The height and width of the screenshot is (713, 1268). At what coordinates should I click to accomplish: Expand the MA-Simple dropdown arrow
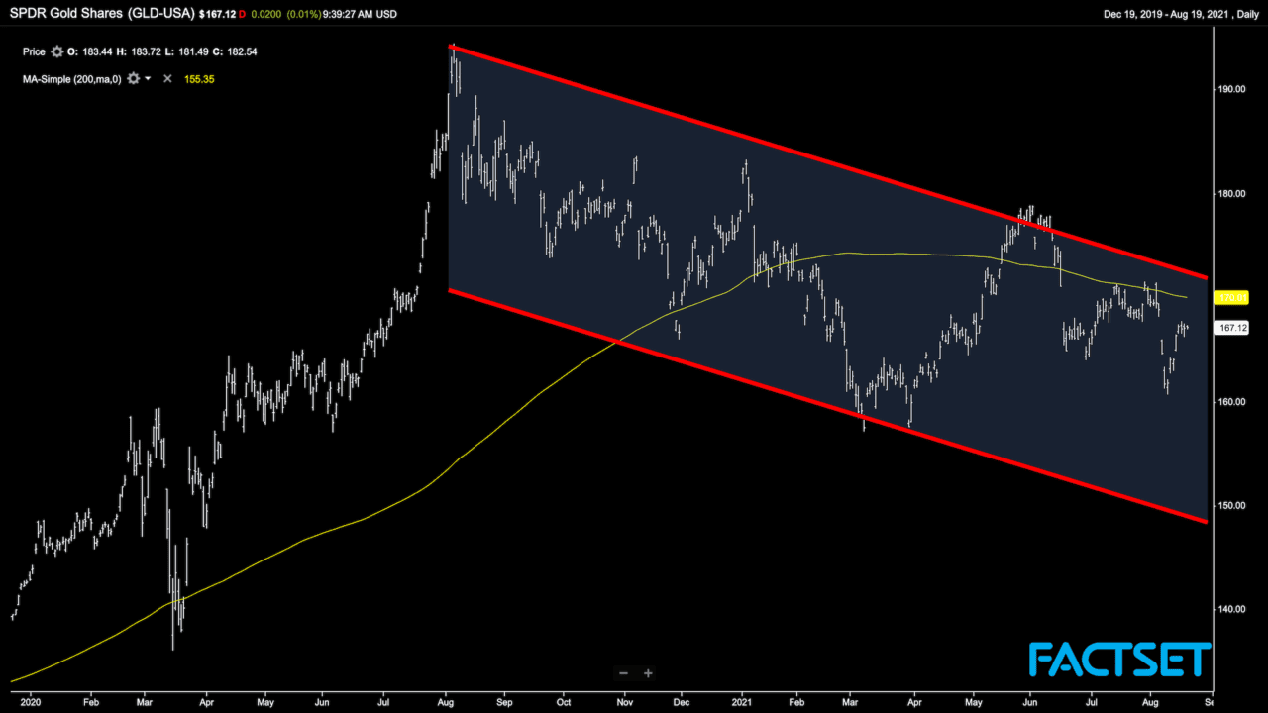pyautogui.click(x=149, y=78)
